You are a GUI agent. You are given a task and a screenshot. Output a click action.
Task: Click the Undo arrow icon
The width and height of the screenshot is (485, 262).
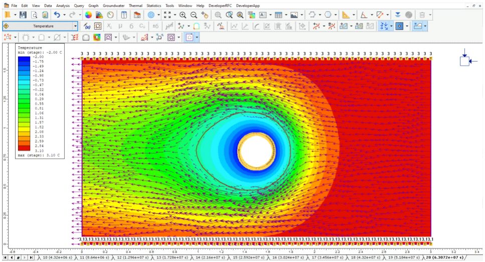point(57,15)
